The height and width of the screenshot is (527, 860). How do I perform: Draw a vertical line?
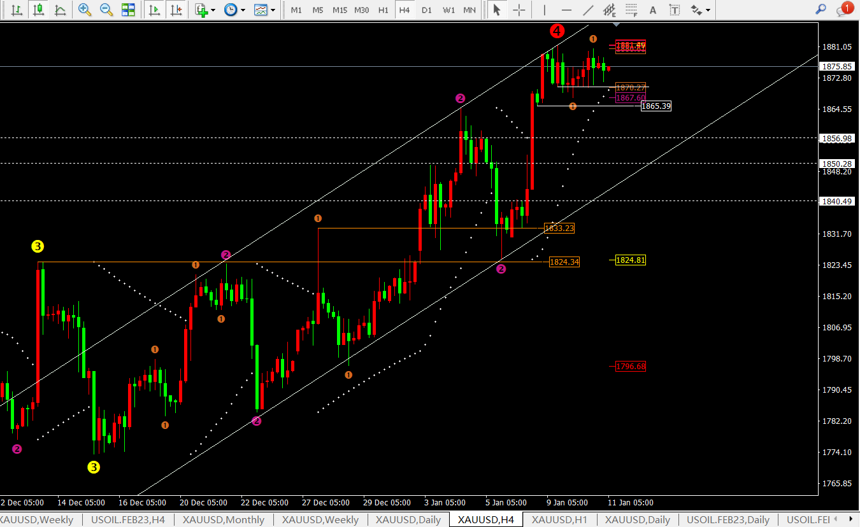coord(545,10)
